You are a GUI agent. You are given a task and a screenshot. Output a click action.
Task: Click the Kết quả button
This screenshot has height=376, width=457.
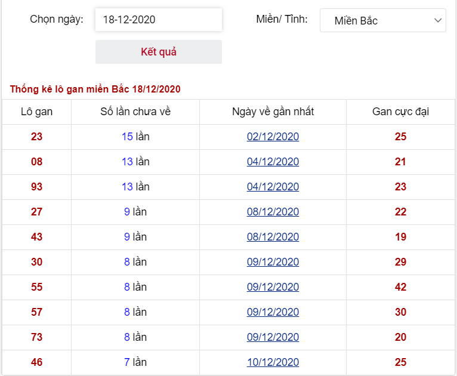[x=159, y=52]
